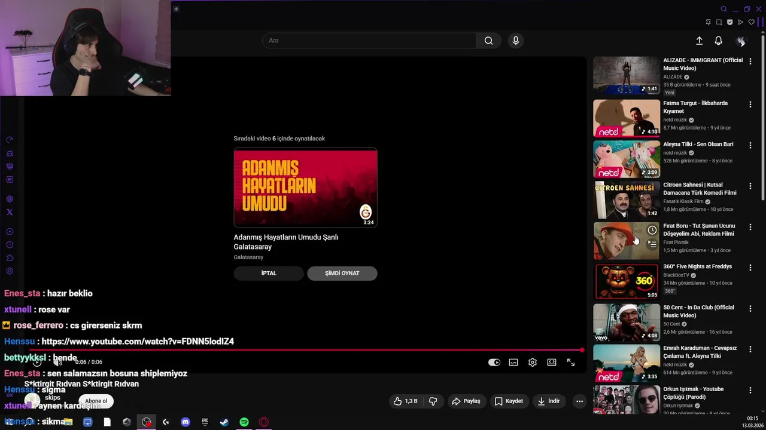Click the İndir download button
Viewport: 766px width, 430px height.
549,401
